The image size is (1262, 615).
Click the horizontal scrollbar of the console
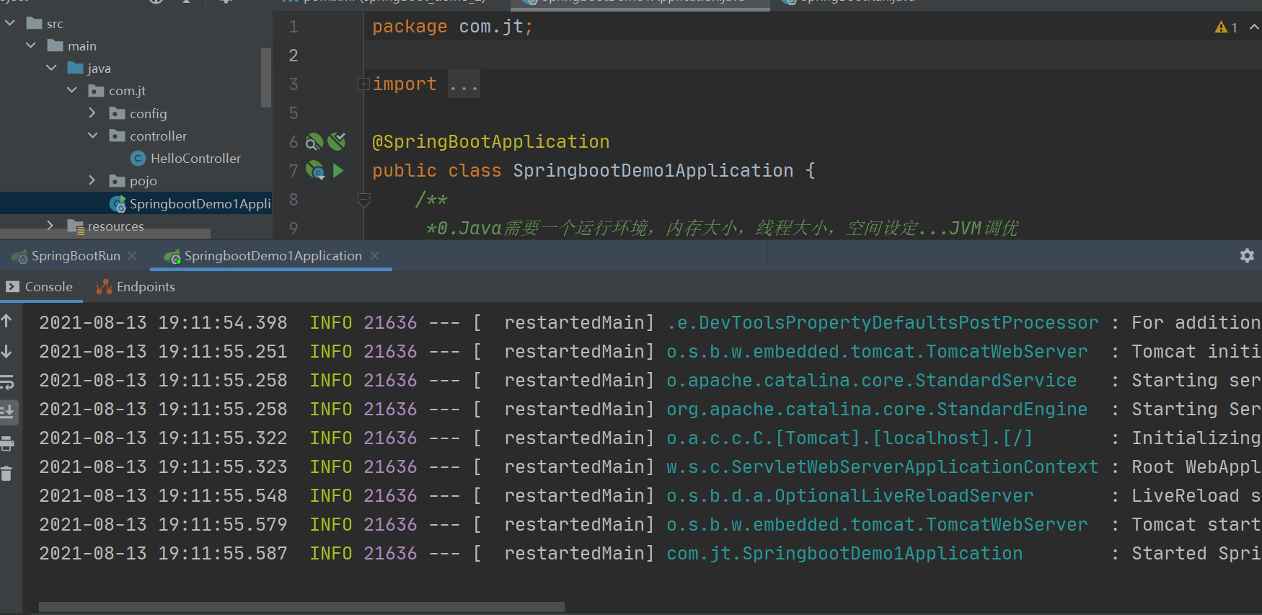(x=301, y=607)
